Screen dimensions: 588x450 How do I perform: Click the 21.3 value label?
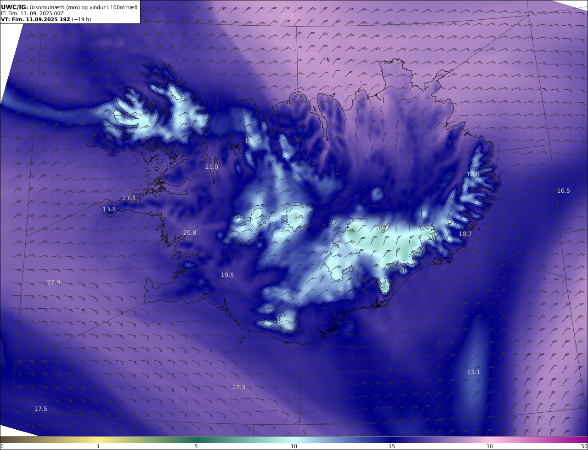pyautogui.click(x=129, y=198)
